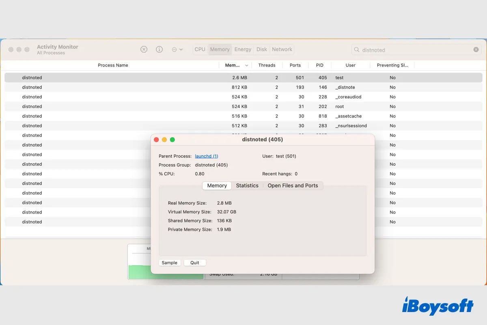Select the Energy tab

point(243,49)
